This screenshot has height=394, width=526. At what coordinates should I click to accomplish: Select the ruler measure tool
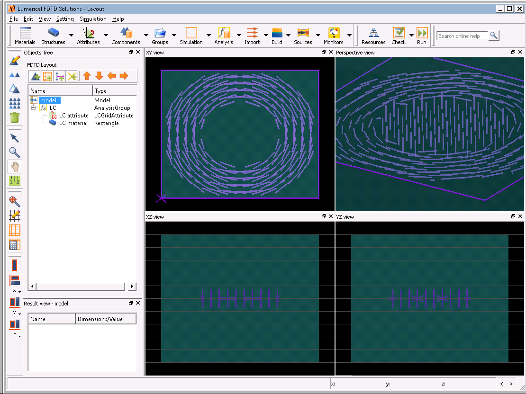[14, 181]
